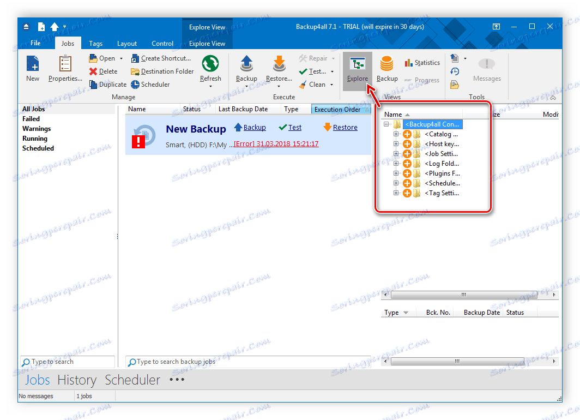Image resolution: width=580 pixels, height=420 pixels.
Task: Expand the Log Fold... tree node
Action: 396,164
